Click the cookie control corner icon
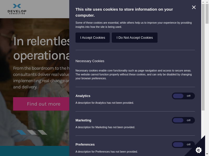The width and height of the screenshot is (209, 156). (199, 150)
